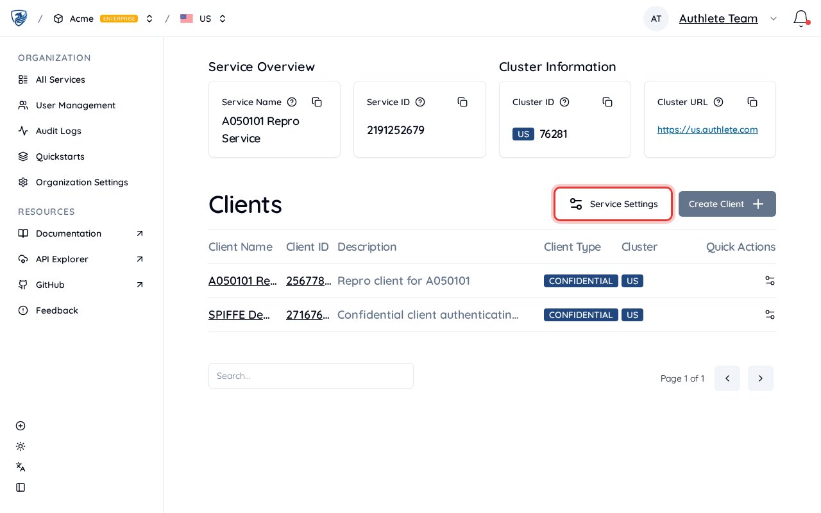The image size is (821, 513).
Task: Click the client Search field
Action: pos(311,376)
